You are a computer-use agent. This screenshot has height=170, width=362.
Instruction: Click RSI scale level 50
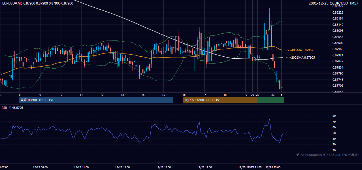[334, 133]
